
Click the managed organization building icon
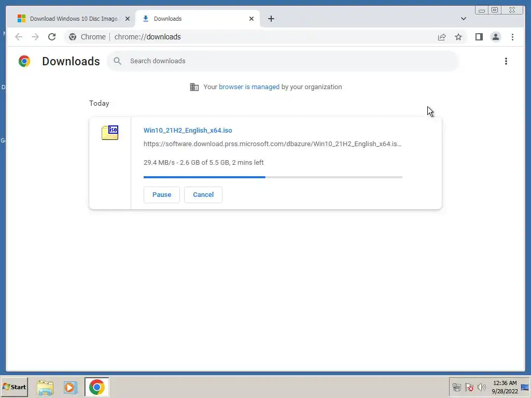click(194, 87)
